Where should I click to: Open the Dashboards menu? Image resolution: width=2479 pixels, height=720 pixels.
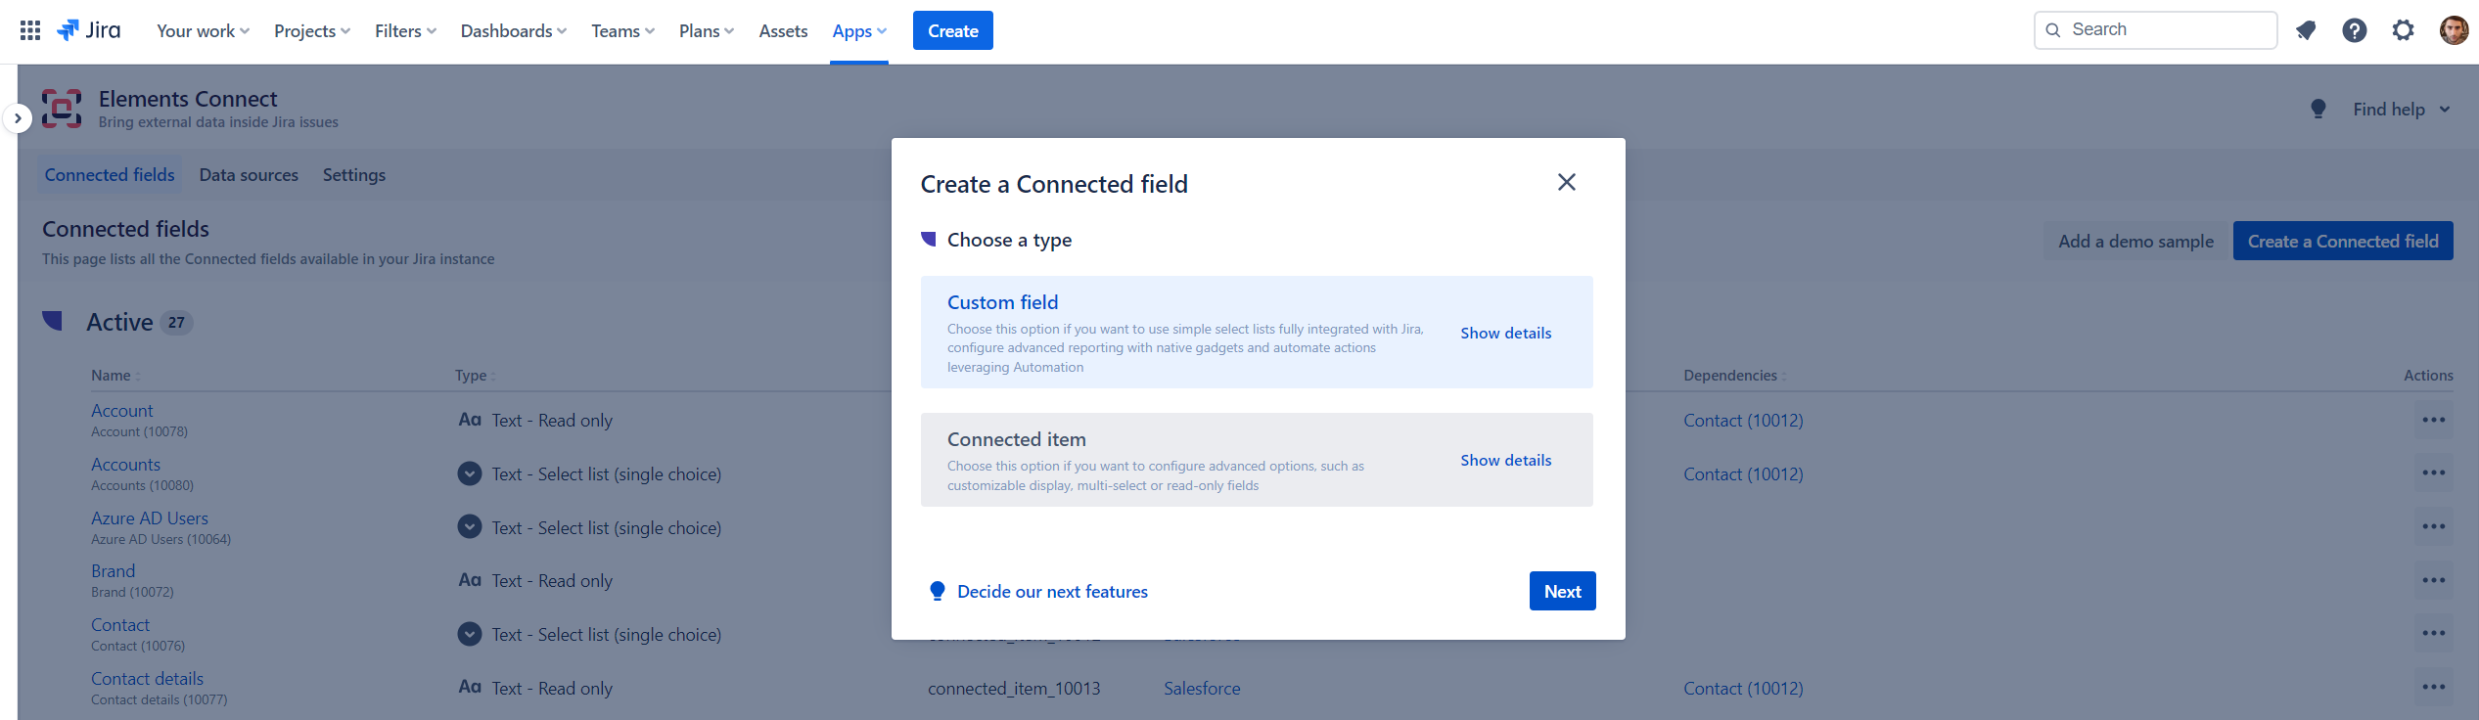click(x=513, y=31)
